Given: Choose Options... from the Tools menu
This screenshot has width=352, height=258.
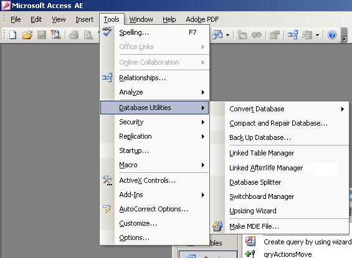Looking at the screenshot, I should click(x=155, y=237).
